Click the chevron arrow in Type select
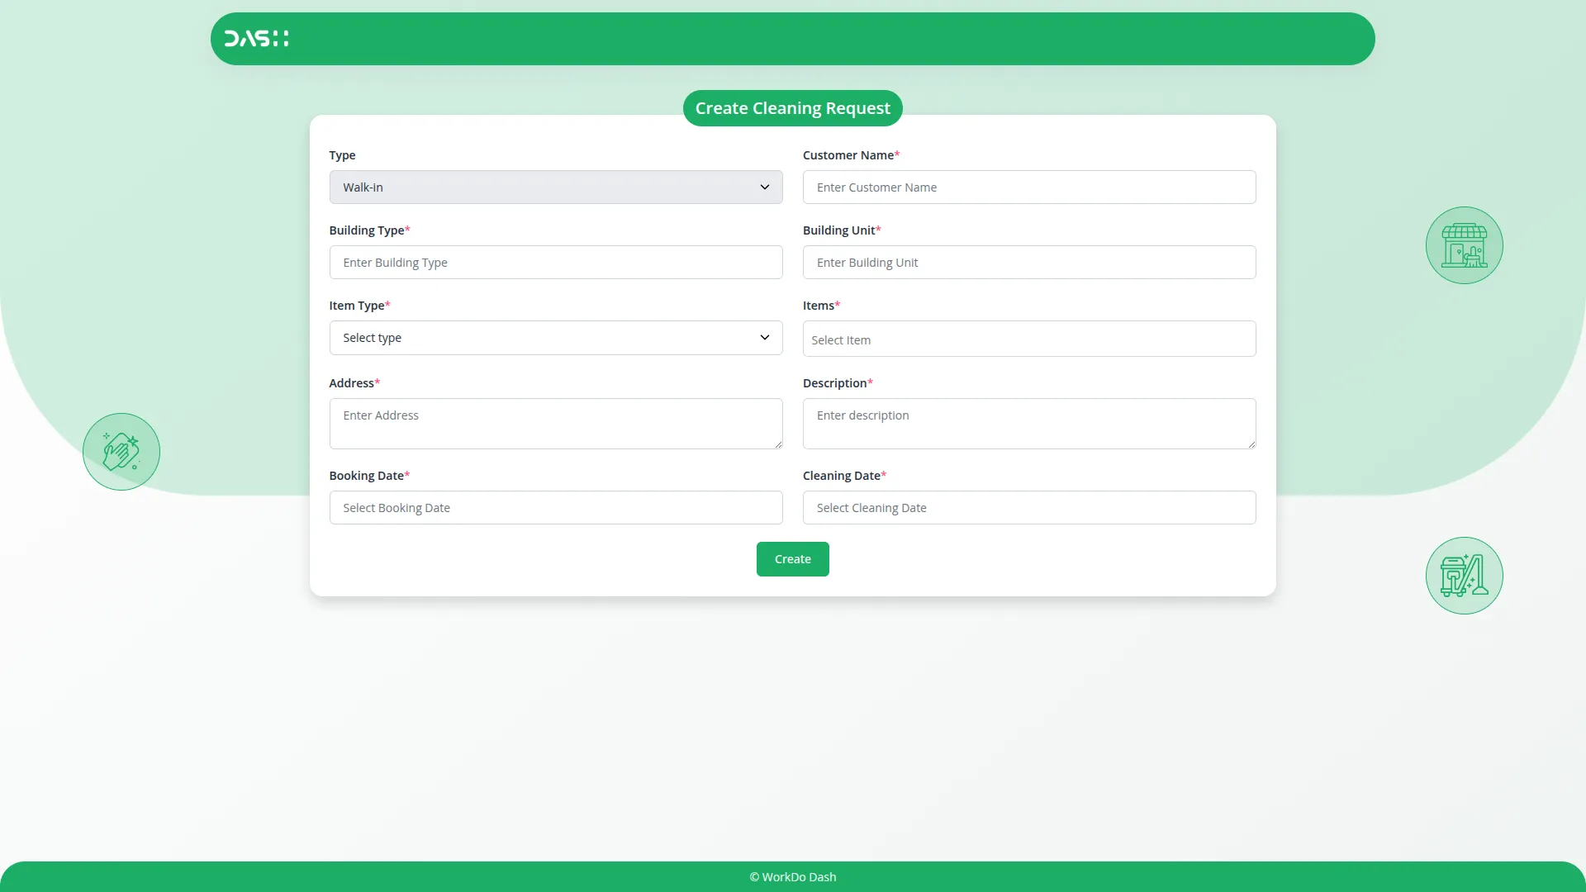 pyautogui.click(x=764, y=187)
